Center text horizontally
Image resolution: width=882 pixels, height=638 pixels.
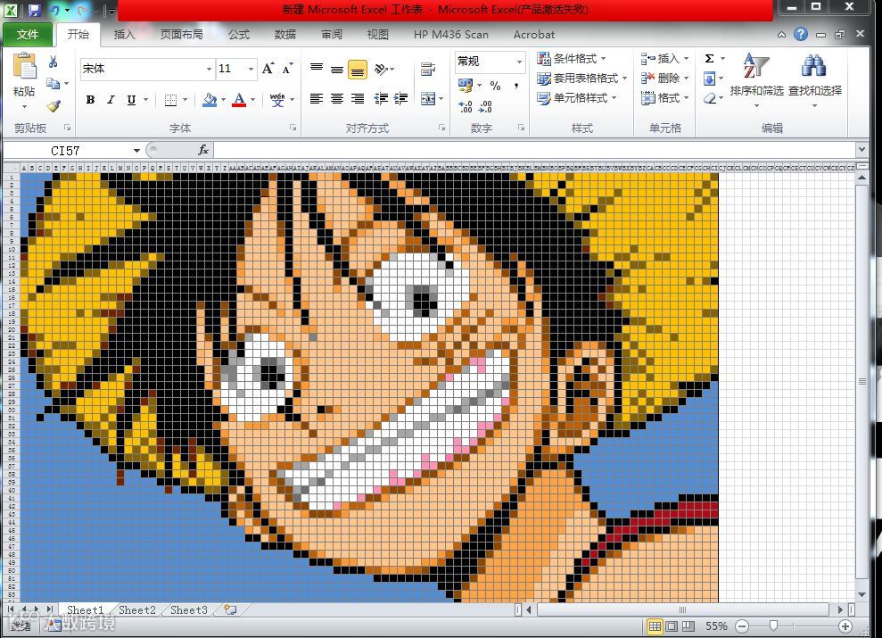(x=336, y=99)
